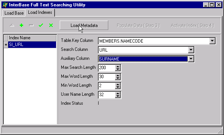Click the Auxiliary Column label
Screen dimensions: 224x135
[x=75, y=58]
